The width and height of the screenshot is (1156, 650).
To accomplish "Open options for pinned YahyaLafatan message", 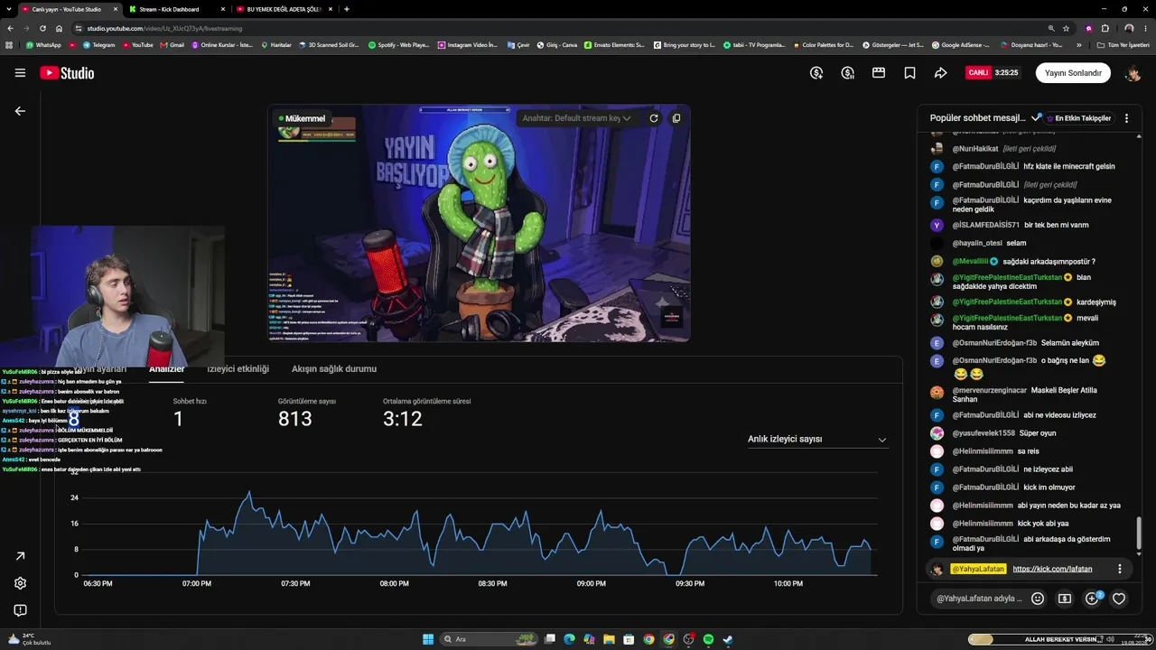I will 1119,569.
